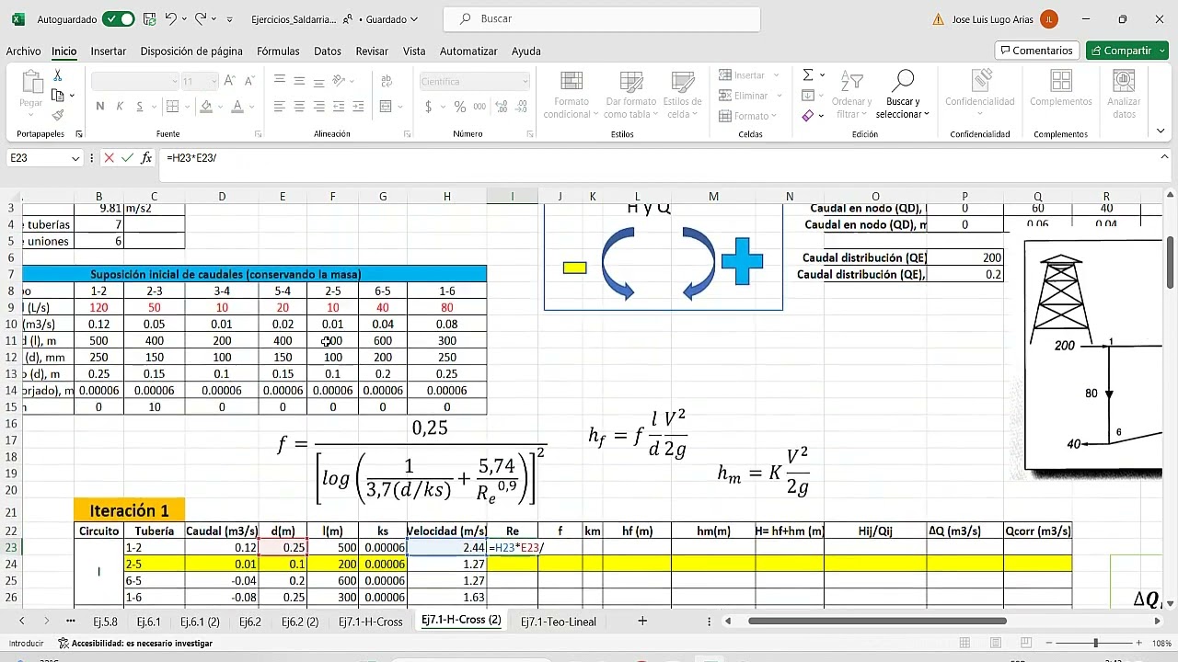Image resolution: width=1178 pixels, height=662 pixels.
Task: Switch to the Datos ribbon tab
Action: [x=328, y=51]
